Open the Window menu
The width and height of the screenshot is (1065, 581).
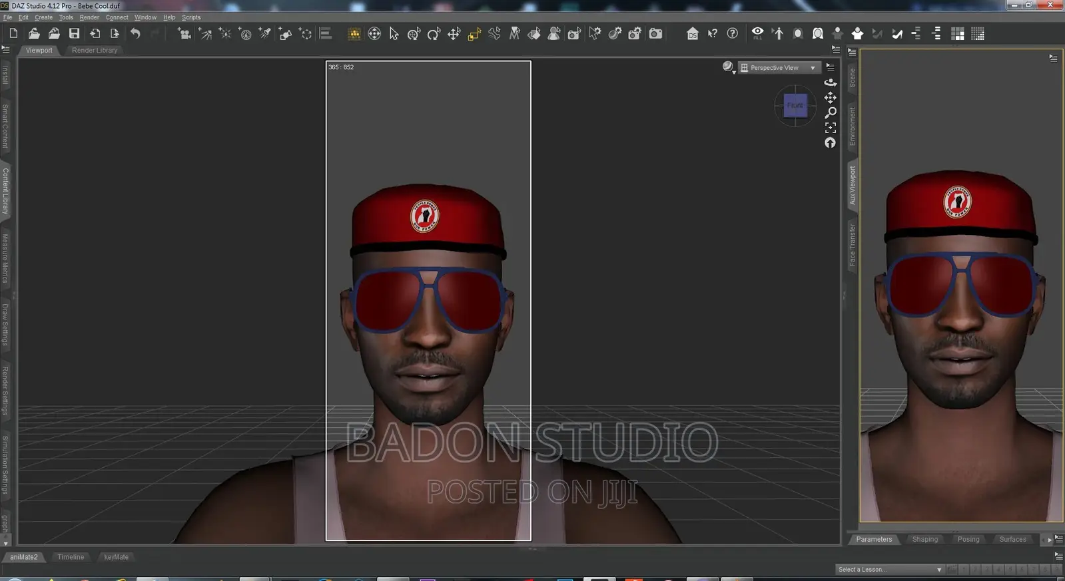(145, 17)
